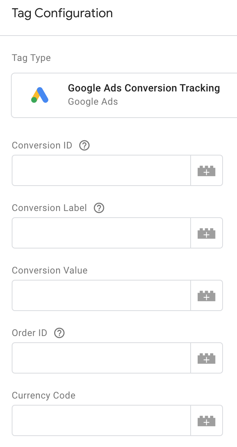The image size is (237, 447).
Task: Select the Google Ads Conversion Tracking title
Action: coord(144,88)
